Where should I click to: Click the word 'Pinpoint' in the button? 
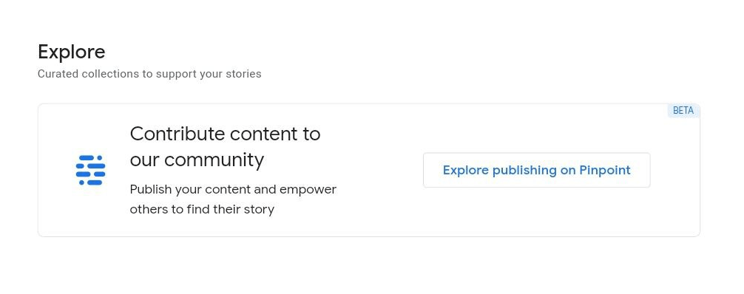pos(605,170)
